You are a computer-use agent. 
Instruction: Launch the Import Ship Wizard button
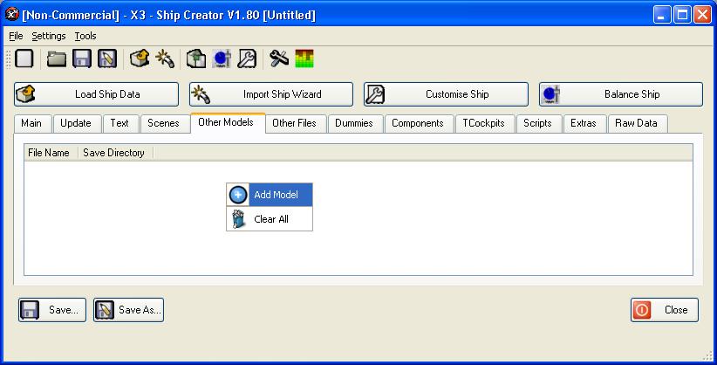pos(271,94)
